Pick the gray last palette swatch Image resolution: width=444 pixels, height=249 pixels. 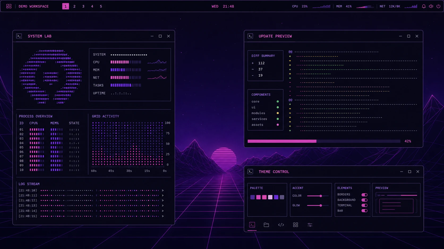[x=282, y=197]
